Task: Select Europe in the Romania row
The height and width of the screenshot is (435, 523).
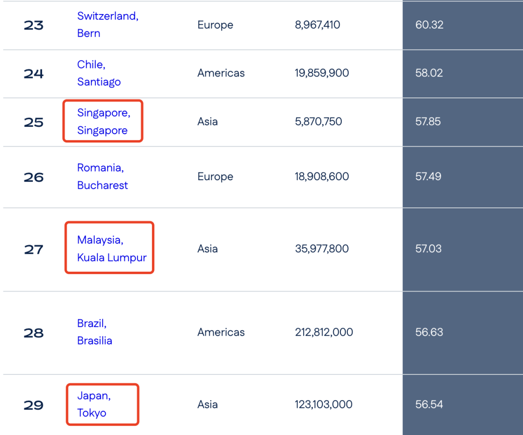Action: coord(215,177)
